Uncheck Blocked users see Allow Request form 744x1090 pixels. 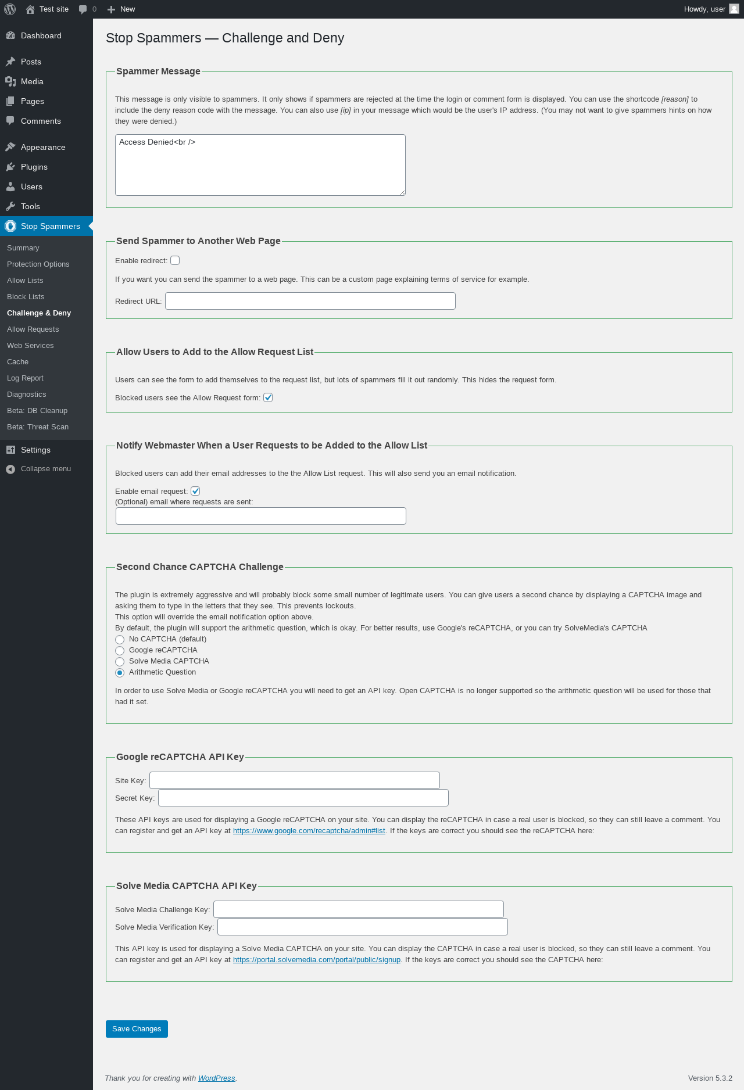point(268,397)
